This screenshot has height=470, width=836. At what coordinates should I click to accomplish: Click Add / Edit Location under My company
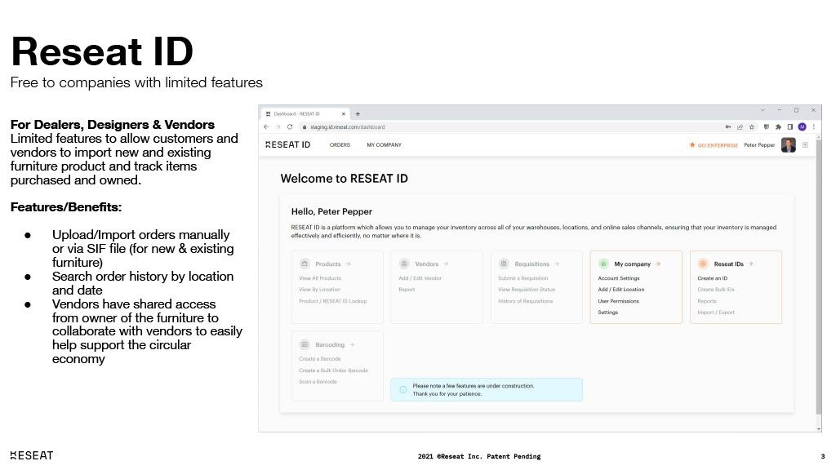621,290
